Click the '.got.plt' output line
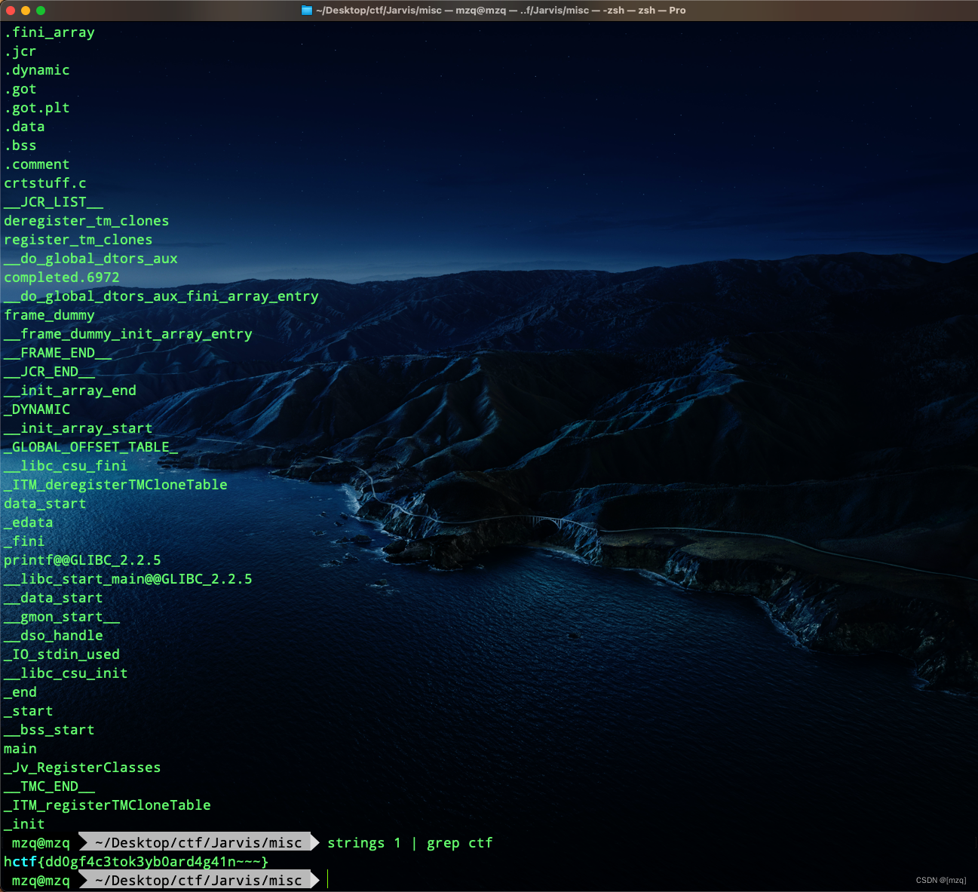 pyautogui.click(x=37, y=108)
